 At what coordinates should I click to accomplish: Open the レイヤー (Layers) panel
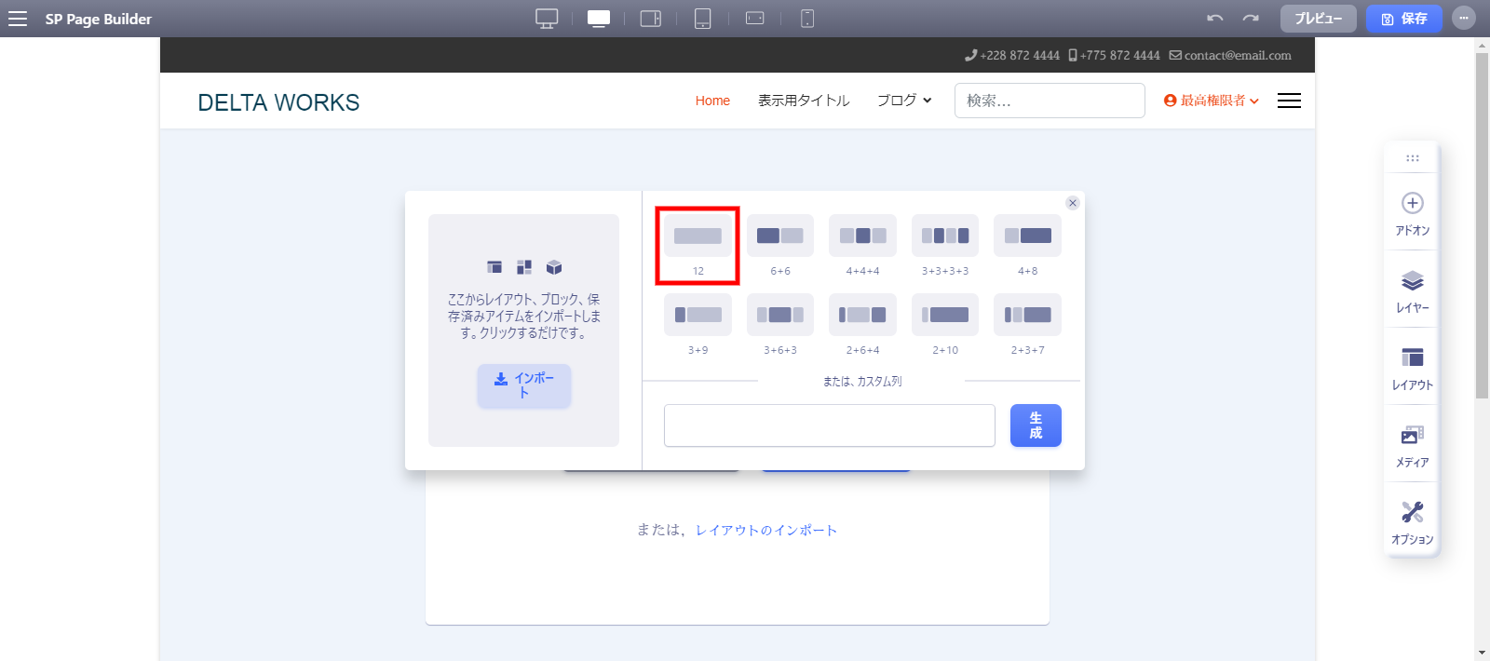point(1412,290)
